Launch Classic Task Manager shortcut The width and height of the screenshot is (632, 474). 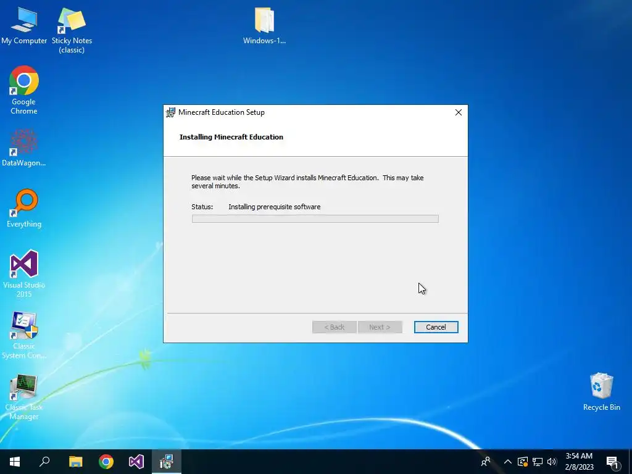24,397
